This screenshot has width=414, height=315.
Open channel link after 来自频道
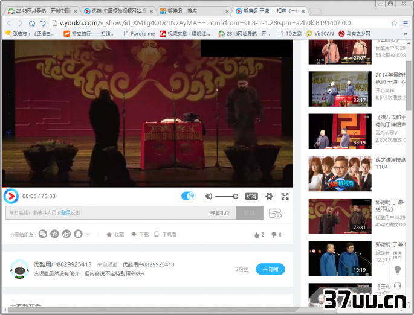(x=149, y=264)
